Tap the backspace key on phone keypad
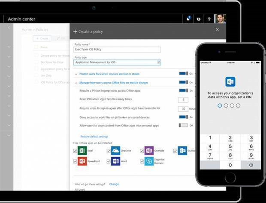This screenshot has height=203, width=266. pos(251,165)
